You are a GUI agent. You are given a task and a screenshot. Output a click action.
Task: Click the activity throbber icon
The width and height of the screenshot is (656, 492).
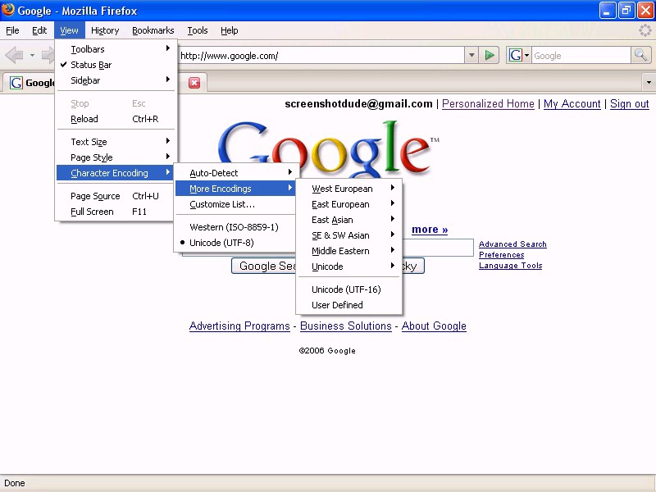645,30
